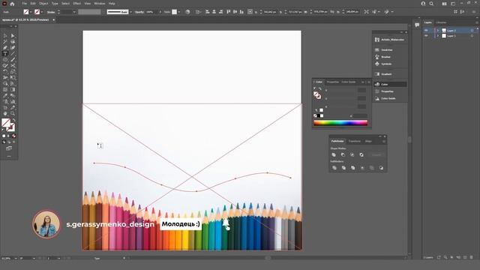Open brush definition Basic dropdown
This screenshot has width=480, height=270.
130,12
